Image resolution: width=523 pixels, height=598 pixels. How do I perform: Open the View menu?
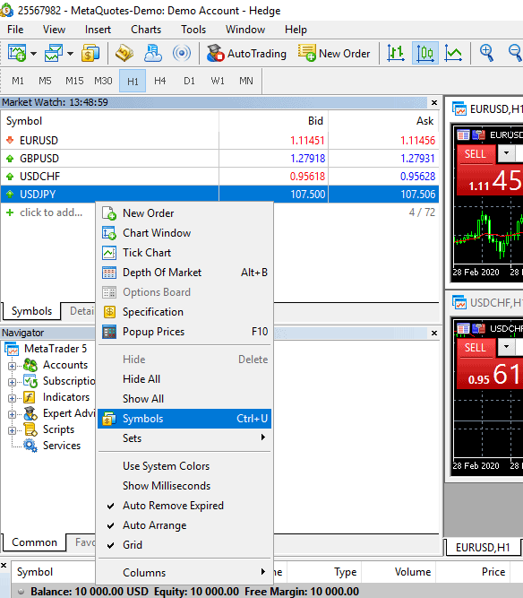54,30
